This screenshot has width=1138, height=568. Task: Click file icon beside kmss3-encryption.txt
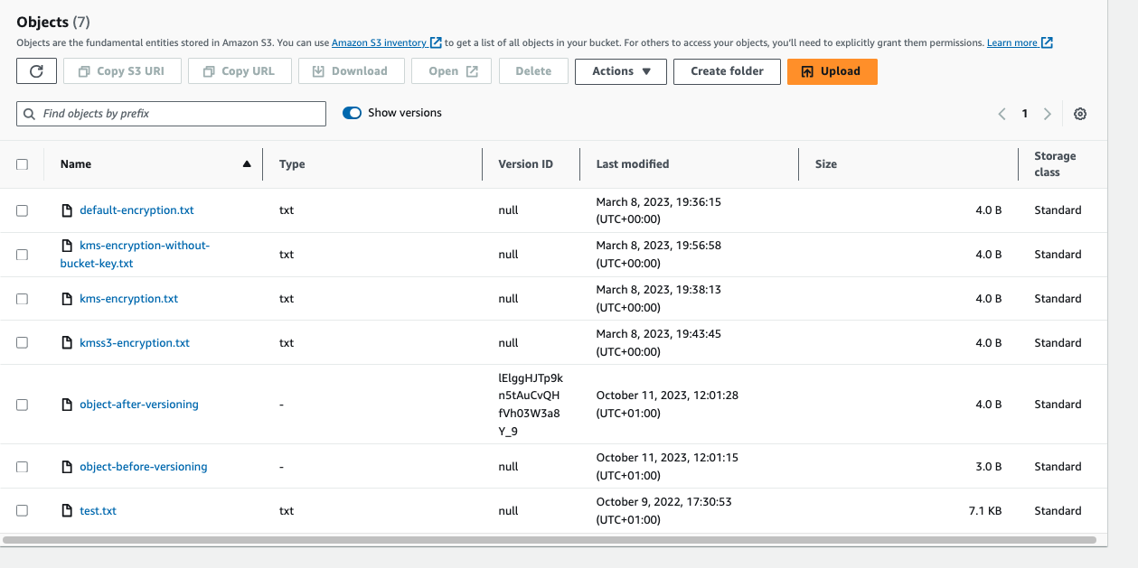tap(66, 343)
